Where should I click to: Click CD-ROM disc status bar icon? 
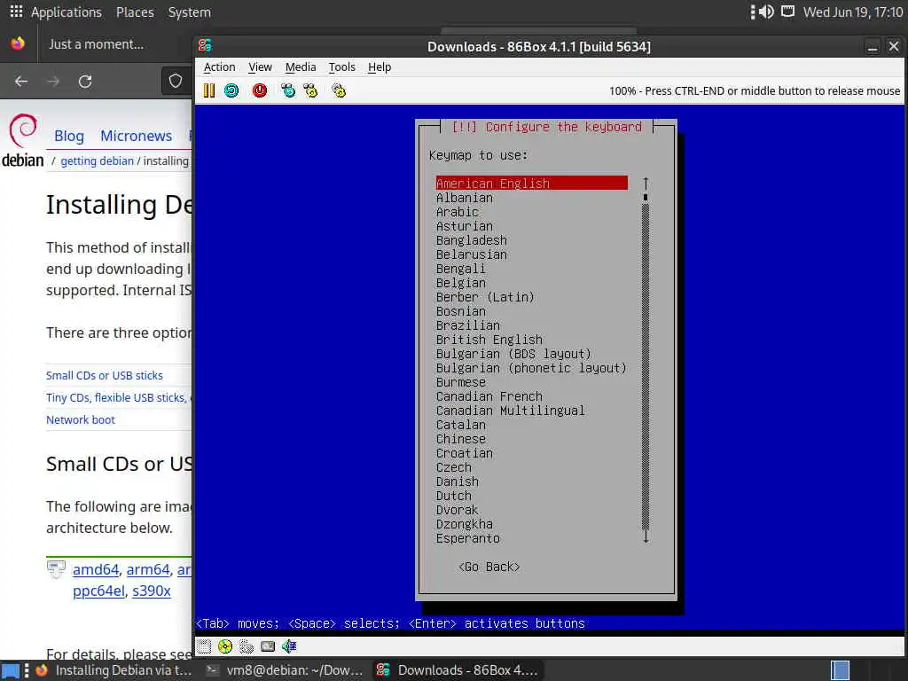coord(225,646)
